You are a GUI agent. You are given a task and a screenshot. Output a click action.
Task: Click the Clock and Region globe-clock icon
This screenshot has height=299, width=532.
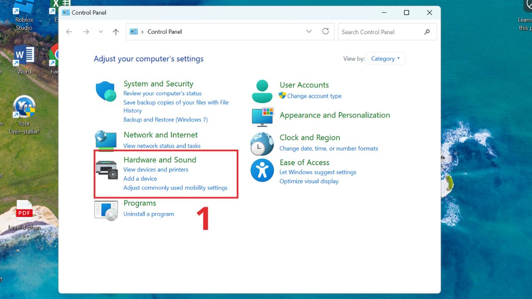click(262, 144)
